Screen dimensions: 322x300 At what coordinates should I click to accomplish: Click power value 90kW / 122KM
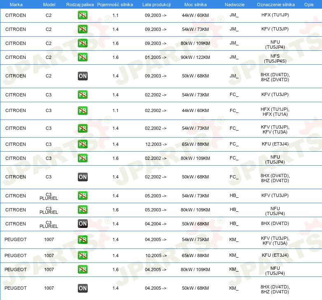(x=195, y=57)
